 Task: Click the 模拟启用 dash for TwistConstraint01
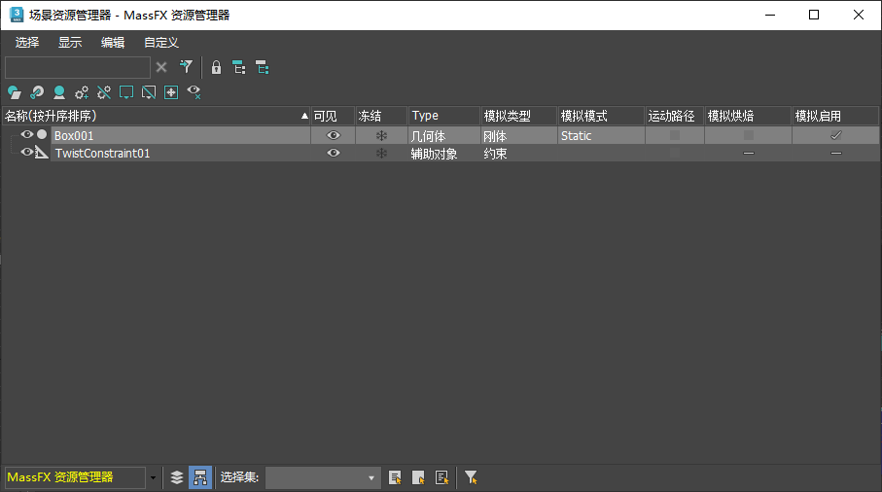click(836, 153)
